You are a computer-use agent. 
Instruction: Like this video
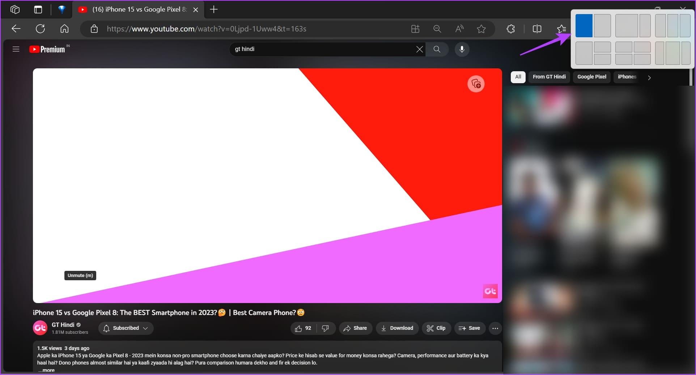tap(303, 328)
